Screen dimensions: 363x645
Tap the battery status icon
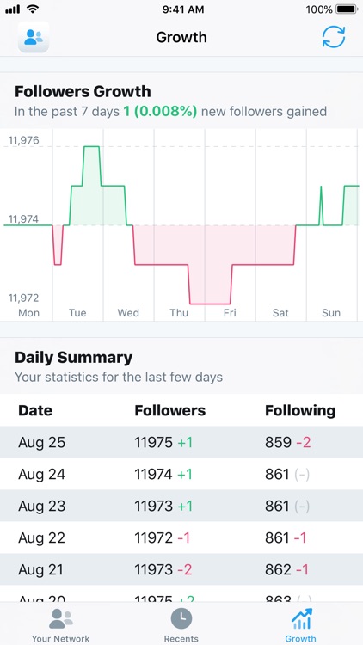point(347,9)
